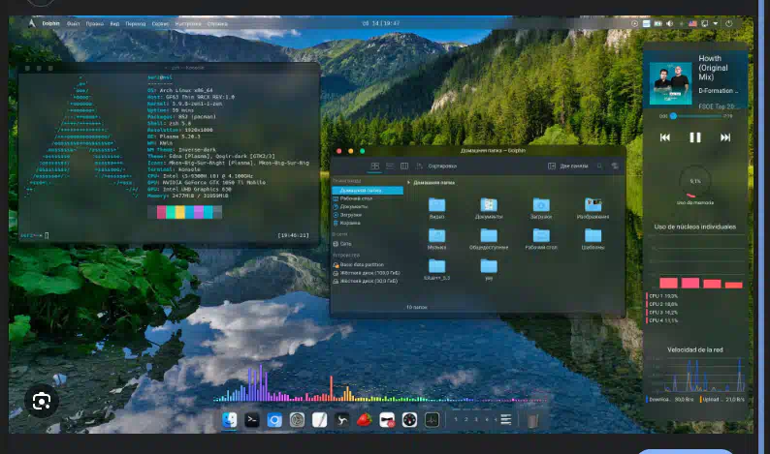The height and width of the screenshot is (454, 770).
Task: Expand the Домашняя папка breadcrumb arrow
Action: point(408,182)
